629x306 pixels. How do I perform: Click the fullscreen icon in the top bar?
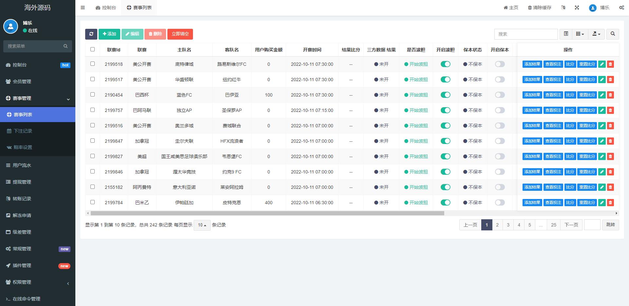(x=577, y=8)
